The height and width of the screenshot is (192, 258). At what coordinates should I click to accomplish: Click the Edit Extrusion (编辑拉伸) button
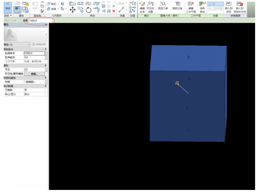(x=142, y=7)
